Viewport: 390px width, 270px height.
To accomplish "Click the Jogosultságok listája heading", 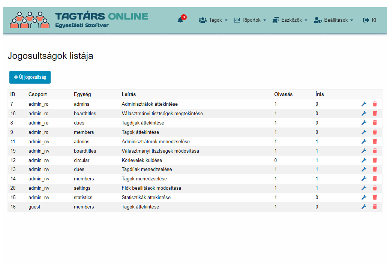I will click(51, 56).
